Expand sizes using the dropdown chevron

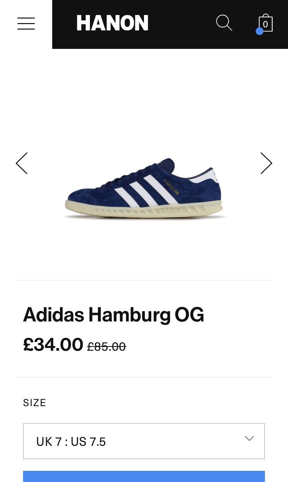click(249, 438)
